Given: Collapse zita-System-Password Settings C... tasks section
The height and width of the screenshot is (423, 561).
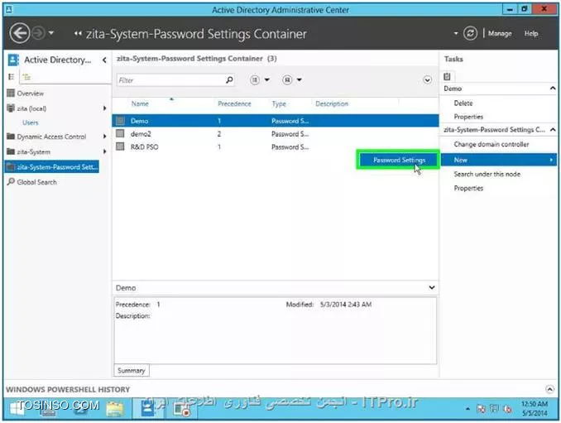Looking at the screenshot, I should (x=553, y=129).
